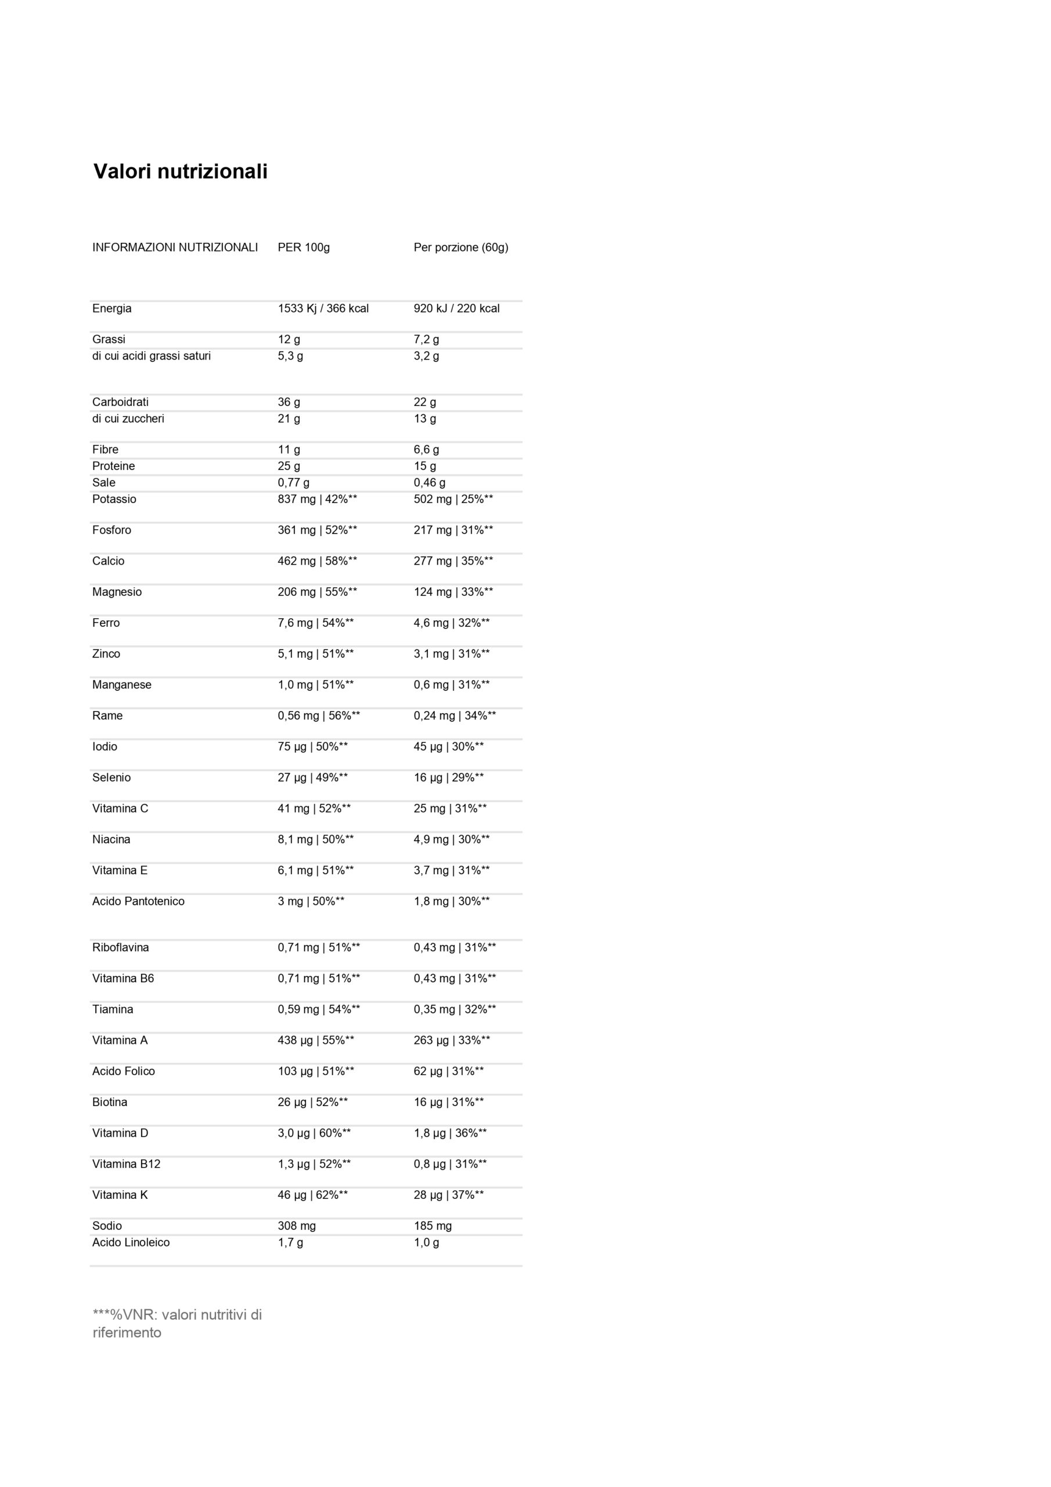Select the Potassio 837 mg value

[x=317, y=500]
